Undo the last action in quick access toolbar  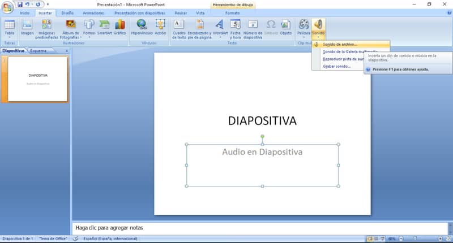point(27,5)
